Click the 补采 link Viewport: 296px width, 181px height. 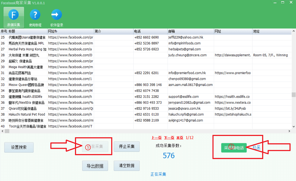click(x=256, y=148)
